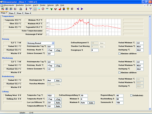This screenshot has width=152, height=114.
Task: Open the chart graphic toolbar icon
Action: coord(15,9)
